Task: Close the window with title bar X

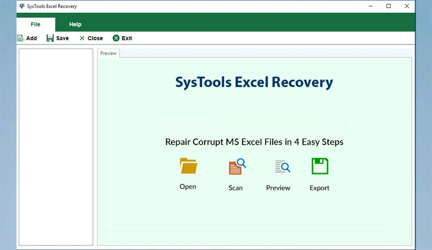Action: [407, 6]
